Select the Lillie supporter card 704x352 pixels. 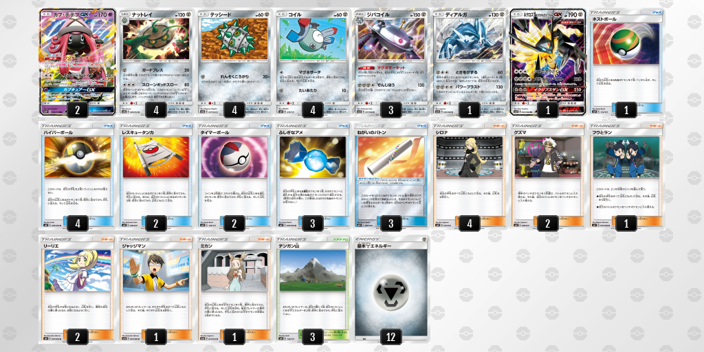pyautogui.click(x=78, y=289)
